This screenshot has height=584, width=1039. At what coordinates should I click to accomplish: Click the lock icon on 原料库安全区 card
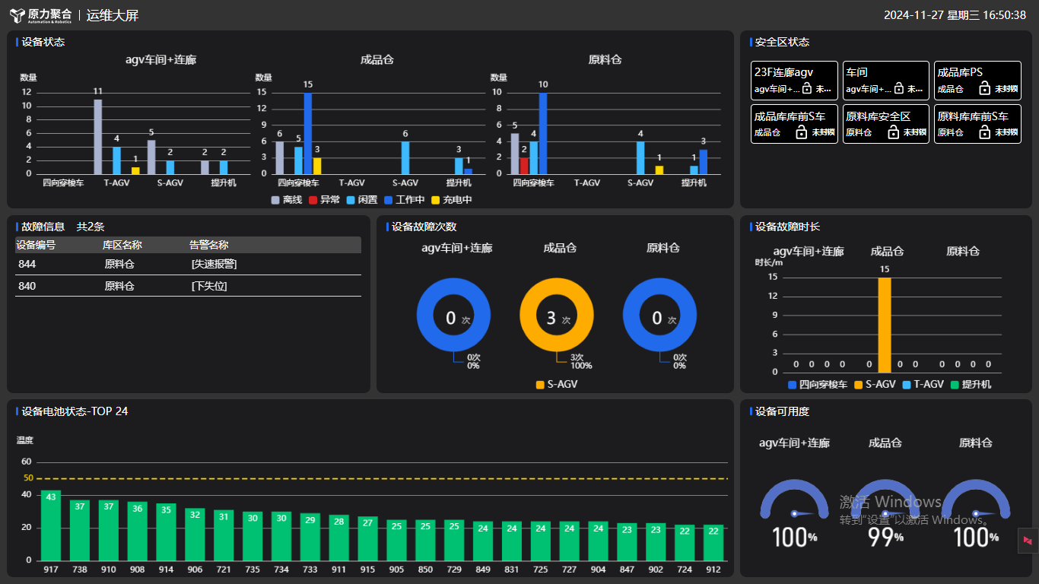[893, 132]
